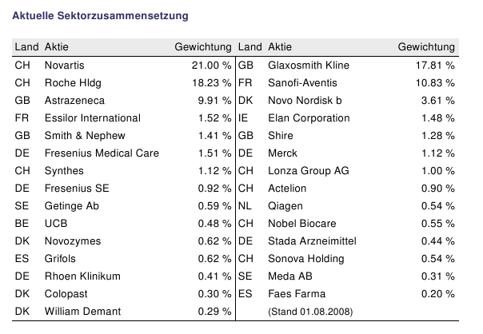This screenshot has width=483, height=334.
Task: Click the Rhoen Klinikum stock name
Action: pyautogui.click(x=83, y=276)
